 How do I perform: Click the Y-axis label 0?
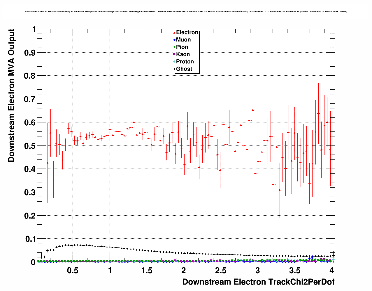[33, 262]
